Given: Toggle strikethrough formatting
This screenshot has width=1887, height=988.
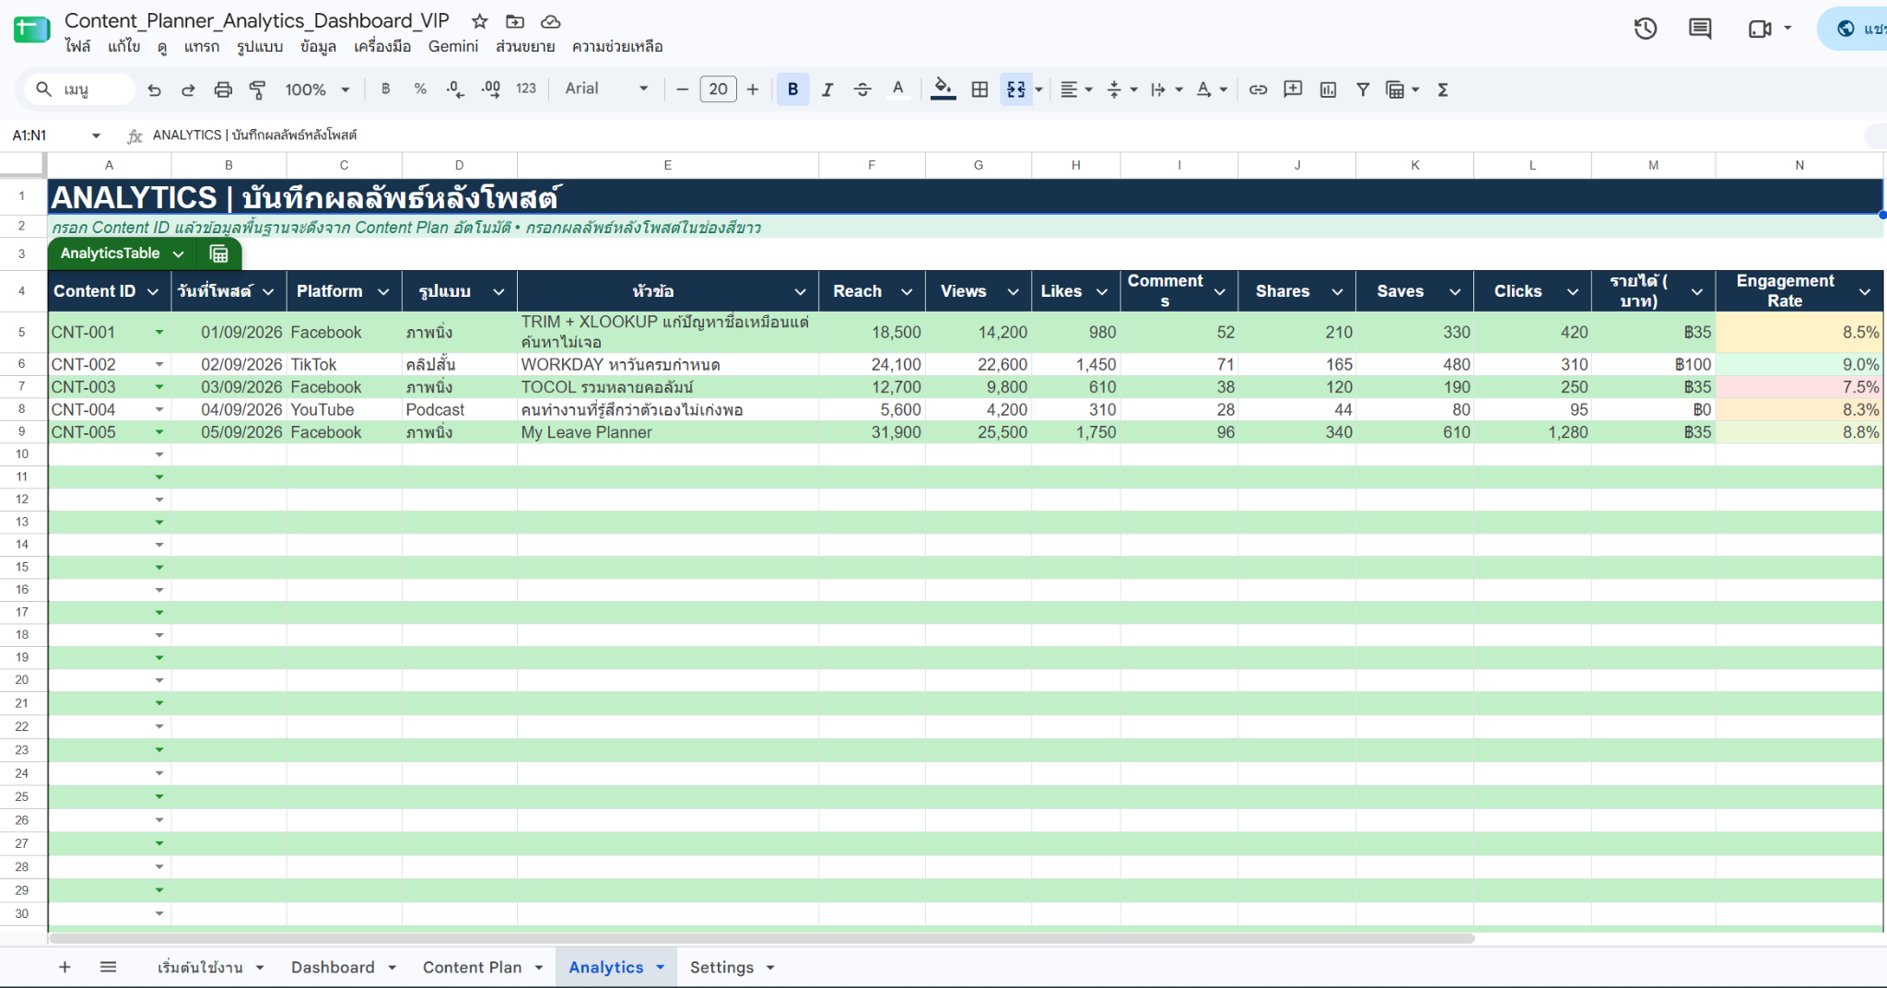Looking at the screenshot, I should coord(862,89).
